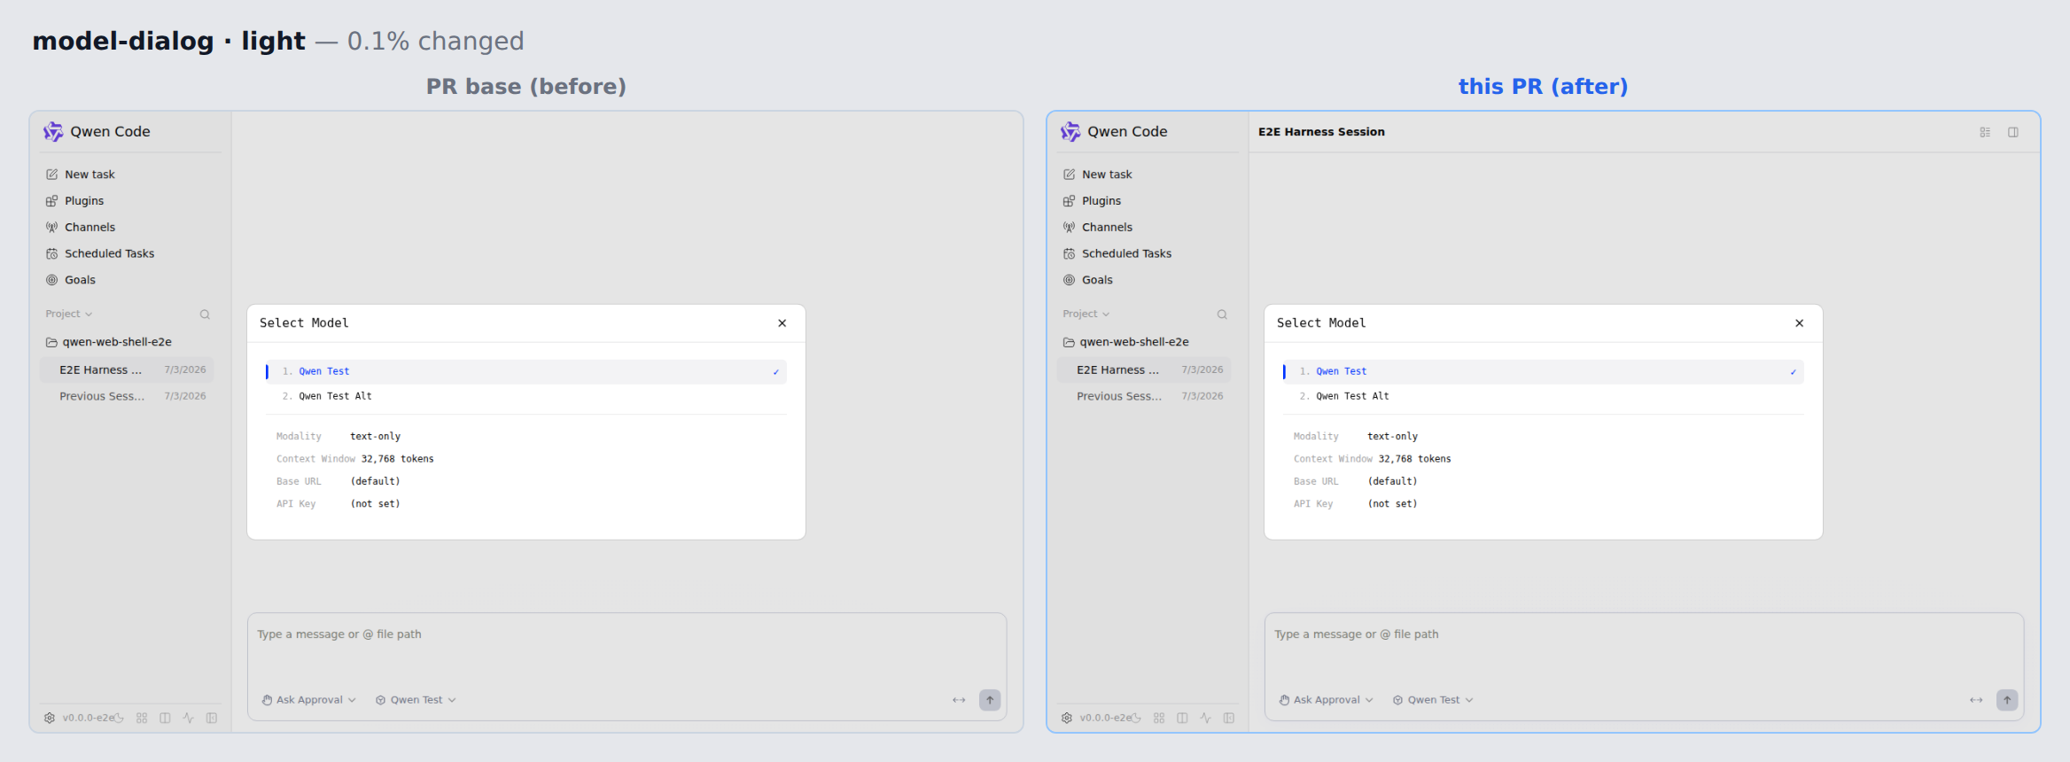Toggle dark mode moon icon in before panel
2070x762 pixels.
tap(119, 718)
